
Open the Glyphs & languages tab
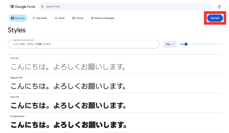point(103,18)
